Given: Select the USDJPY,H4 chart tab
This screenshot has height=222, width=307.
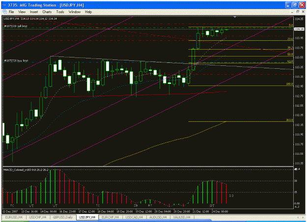Looking at the screenshot, I should 87,217.
